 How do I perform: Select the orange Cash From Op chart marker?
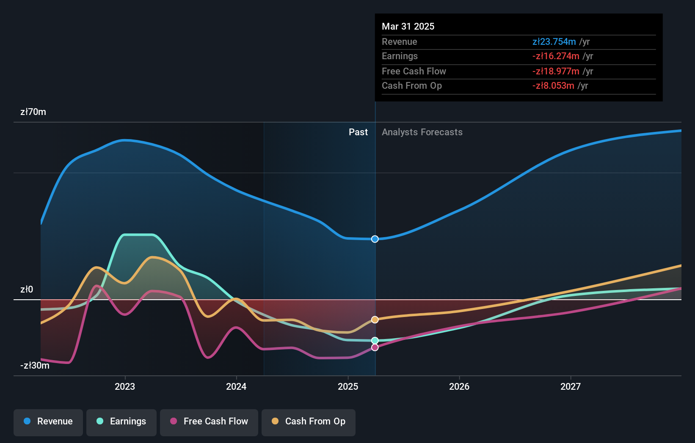click(x=374, y=320)
